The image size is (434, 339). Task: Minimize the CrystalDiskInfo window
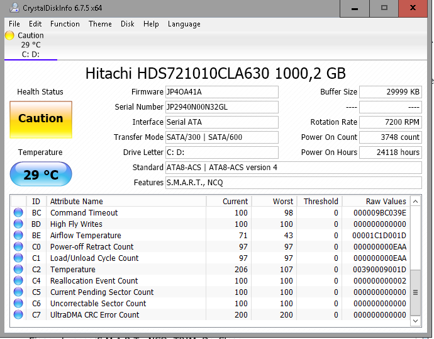[x=355, y=8]
